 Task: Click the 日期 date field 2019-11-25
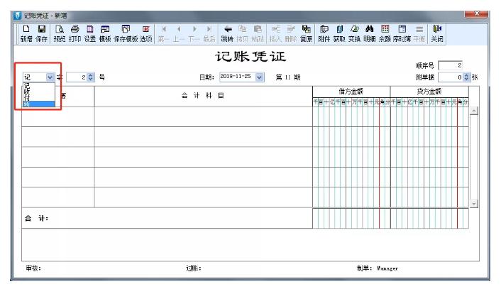238,77
